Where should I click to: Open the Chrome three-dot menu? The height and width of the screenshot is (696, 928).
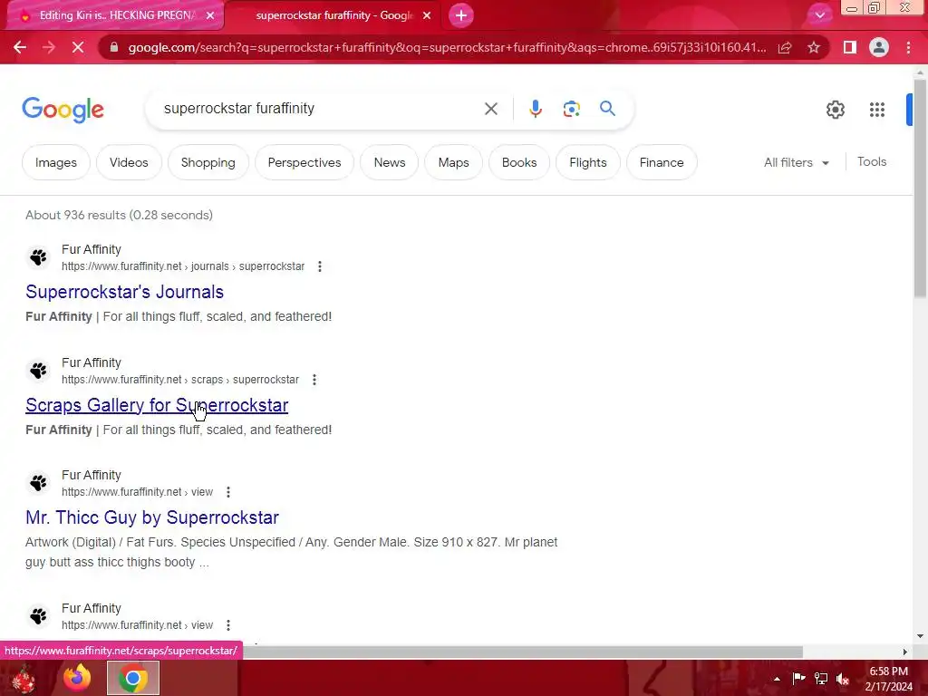tap(908, 47)
